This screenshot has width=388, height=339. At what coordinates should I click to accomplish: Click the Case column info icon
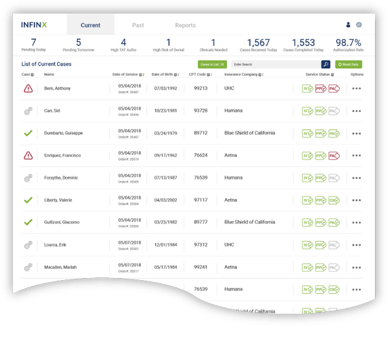32,75
